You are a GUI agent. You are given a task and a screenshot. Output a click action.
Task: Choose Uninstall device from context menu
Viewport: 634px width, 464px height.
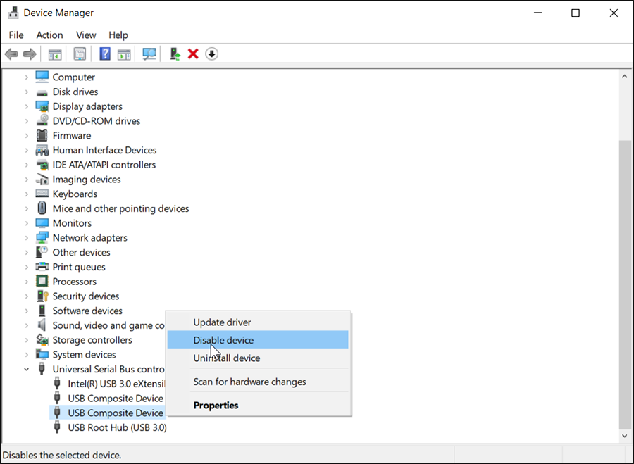(x=258, y=358)
